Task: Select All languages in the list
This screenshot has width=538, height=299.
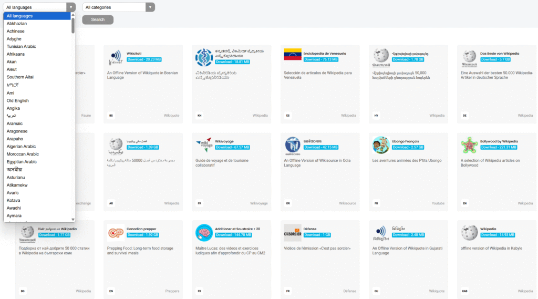Action: (37, 16)
